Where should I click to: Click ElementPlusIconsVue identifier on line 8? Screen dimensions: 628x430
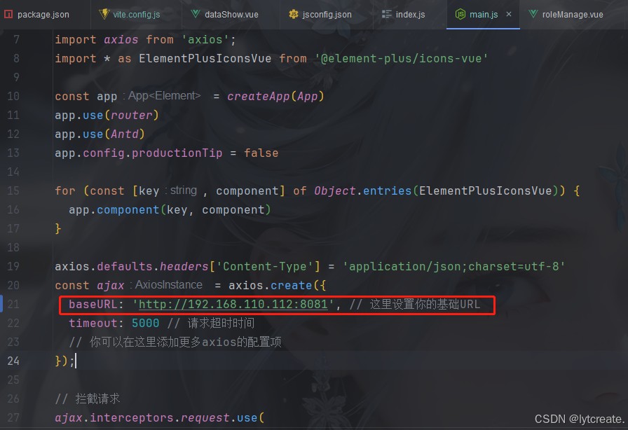coord(205,58)
